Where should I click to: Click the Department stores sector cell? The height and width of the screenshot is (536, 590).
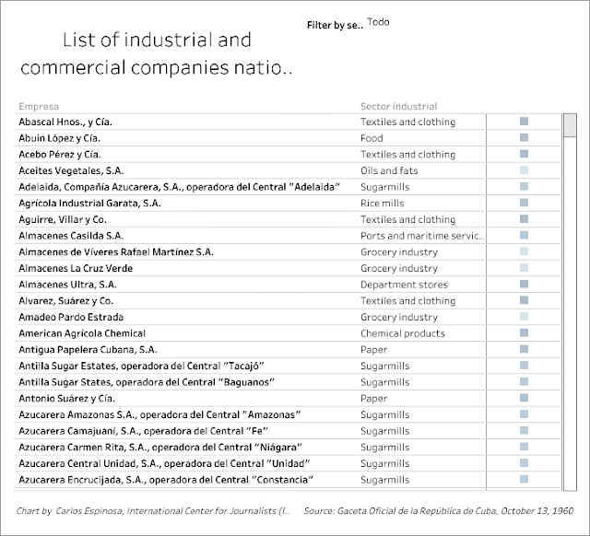pyautogui.click(x=404, y=285)
